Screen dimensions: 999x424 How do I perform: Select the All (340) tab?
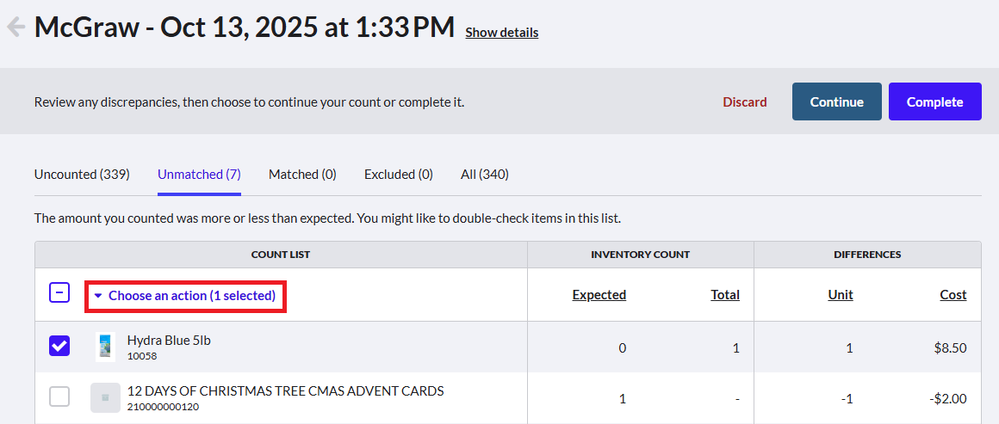tap(485, 175)
